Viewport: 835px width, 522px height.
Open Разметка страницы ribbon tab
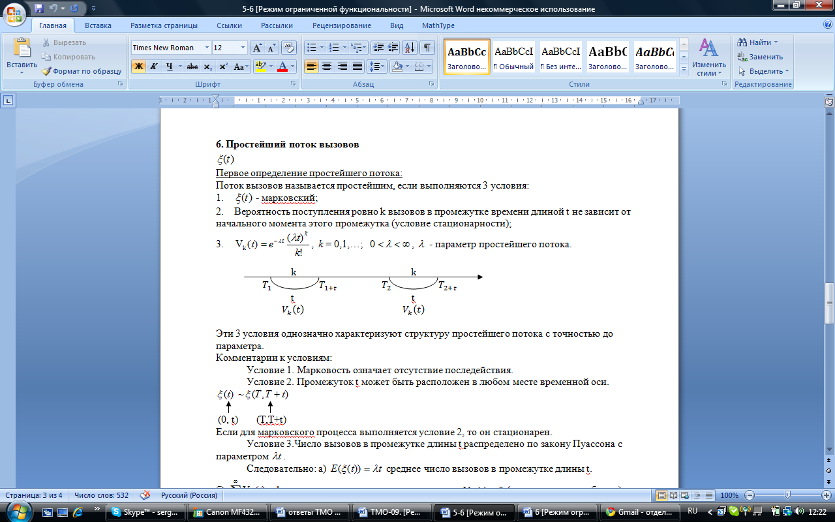(164, 25)
